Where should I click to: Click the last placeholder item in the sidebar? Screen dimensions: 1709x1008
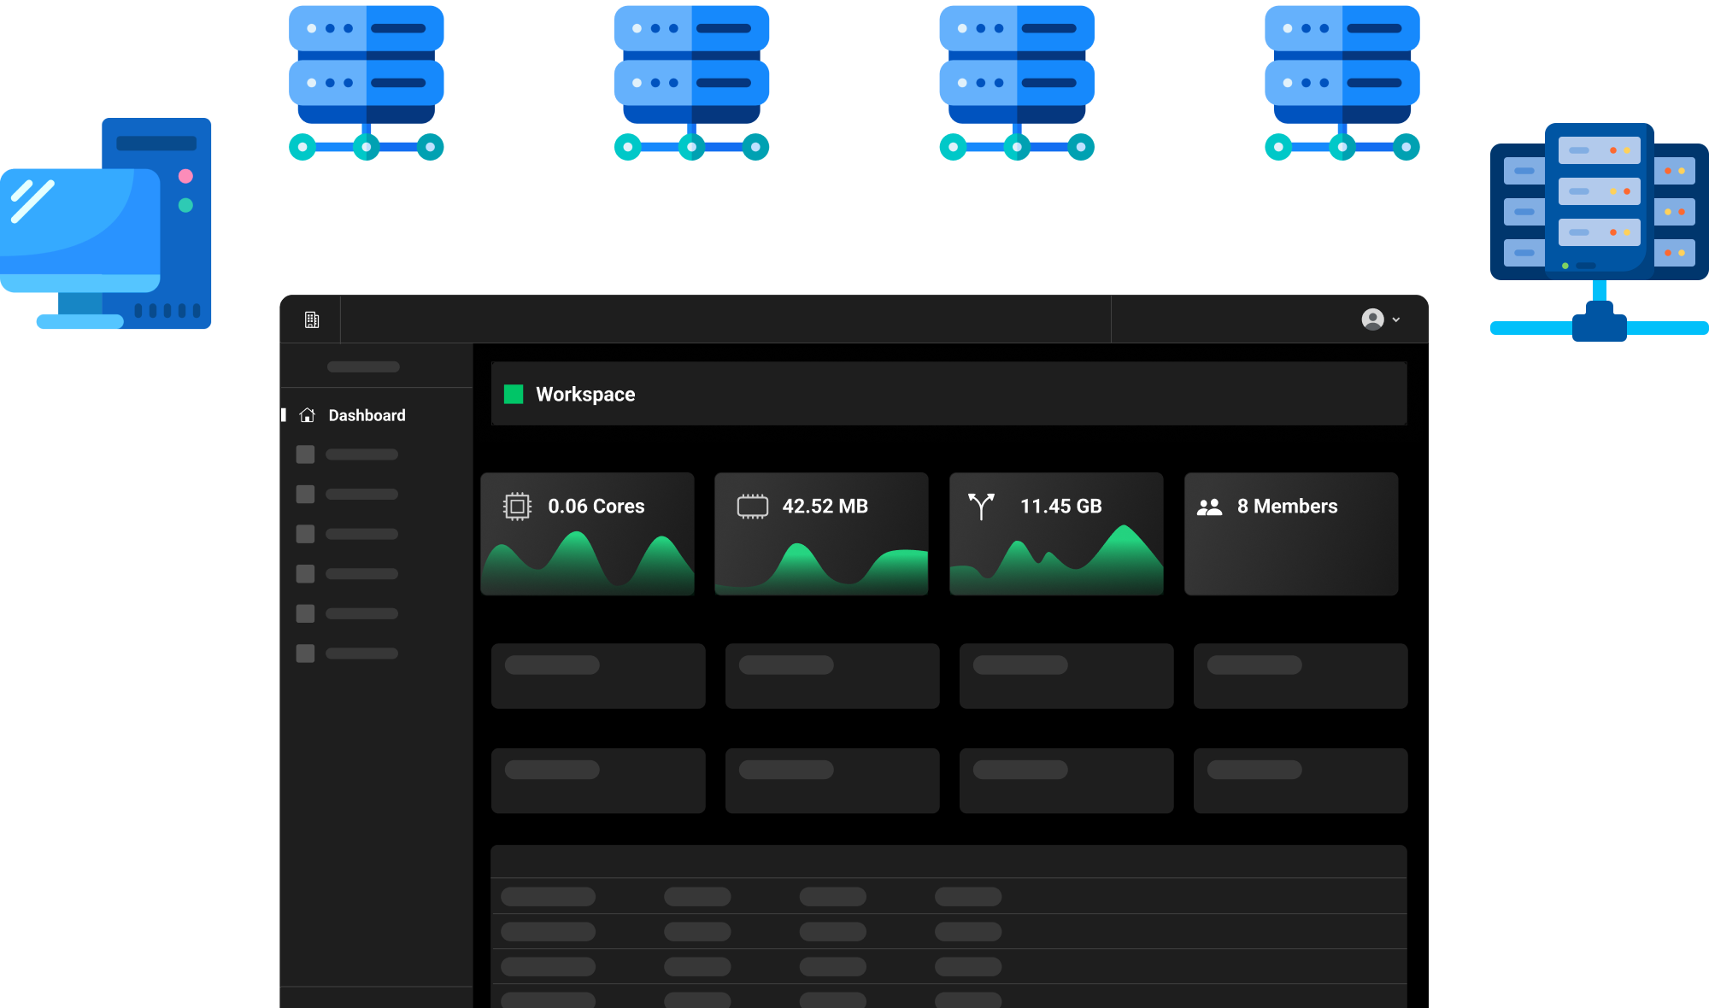pos(348,653)
